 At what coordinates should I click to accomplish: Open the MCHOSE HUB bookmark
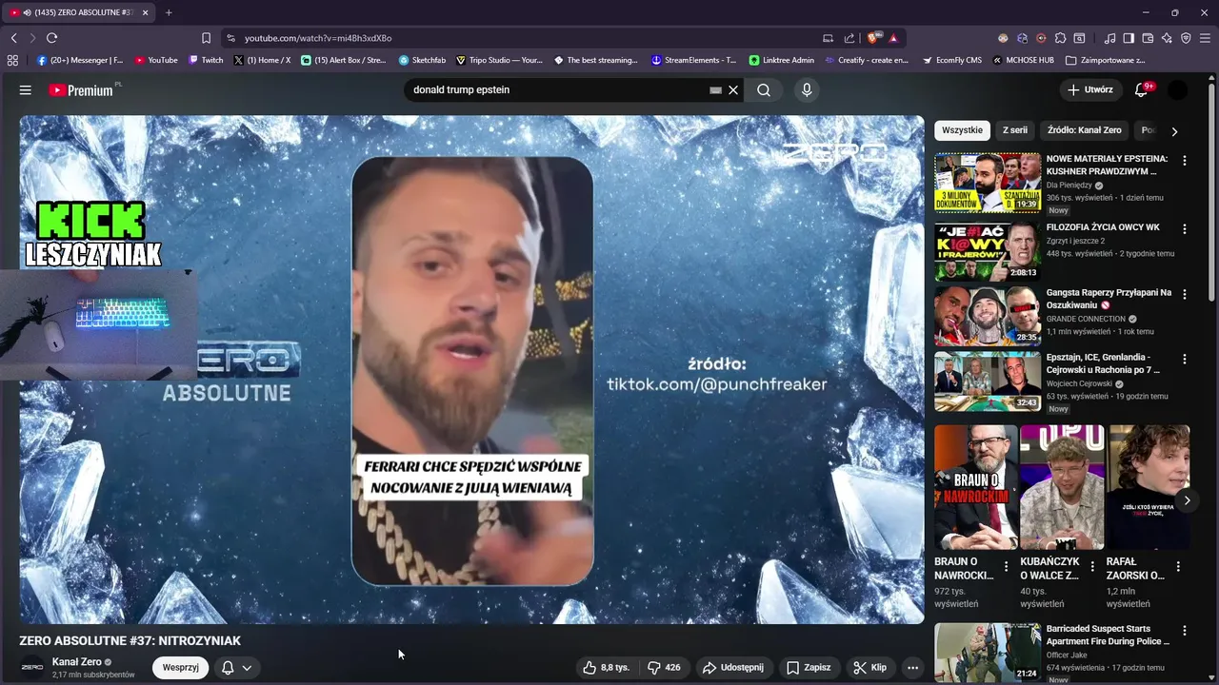point(1023,60)
